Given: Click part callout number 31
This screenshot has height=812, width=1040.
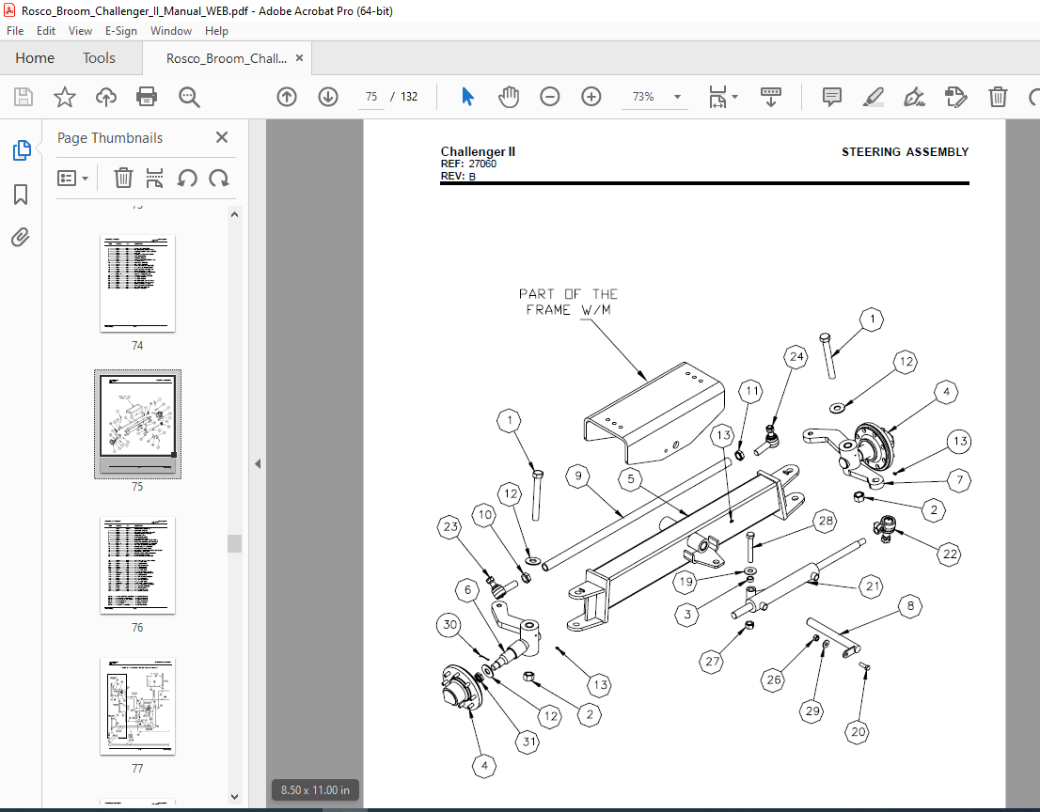Looking at the screenshot, I should (528, 742).
